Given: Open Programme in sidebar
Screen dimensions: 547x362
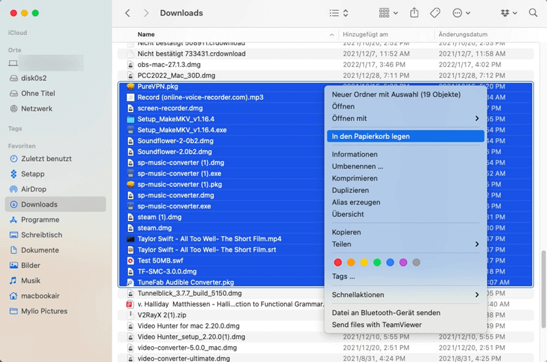Looking at the screenshot, I should click(40, 220).
